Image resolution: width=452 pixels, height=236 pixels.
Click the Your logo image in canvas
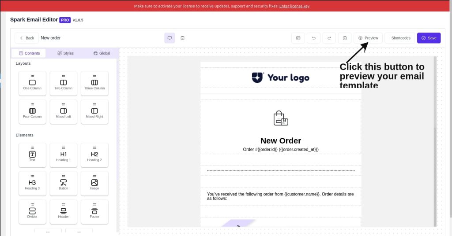[280, 77]
